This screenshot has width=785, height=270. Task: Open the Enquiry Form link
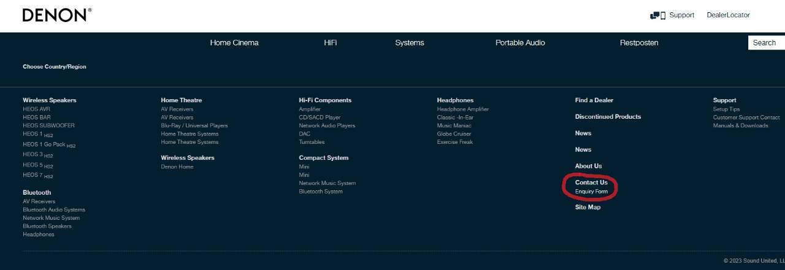(x=591, y=192)
